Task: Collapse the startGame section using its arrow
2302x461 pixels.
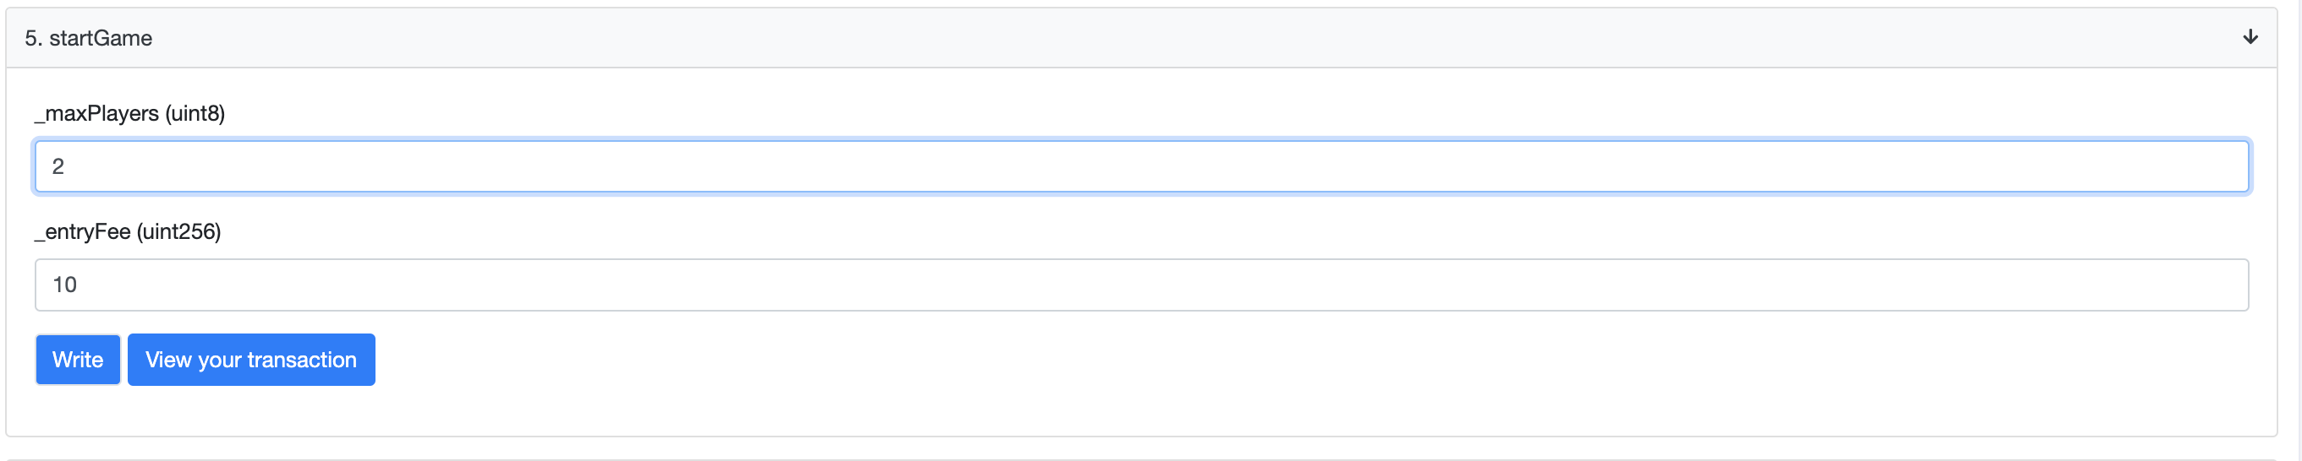Action: (2250, 36)
